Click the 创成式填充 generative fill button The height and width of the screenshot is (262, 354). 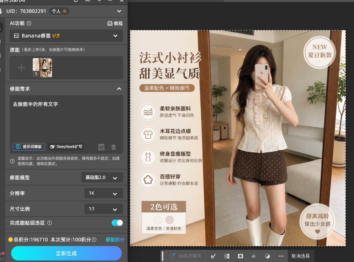(186, 256)
